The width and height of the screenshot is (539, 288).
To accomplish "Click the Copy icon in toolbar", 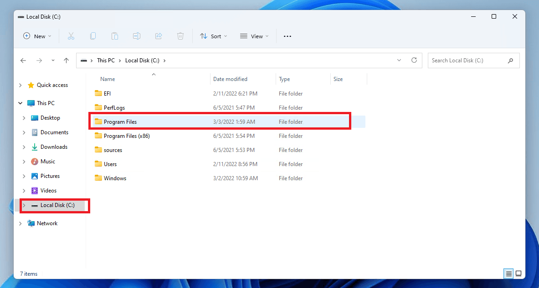I will coord(93,36).
